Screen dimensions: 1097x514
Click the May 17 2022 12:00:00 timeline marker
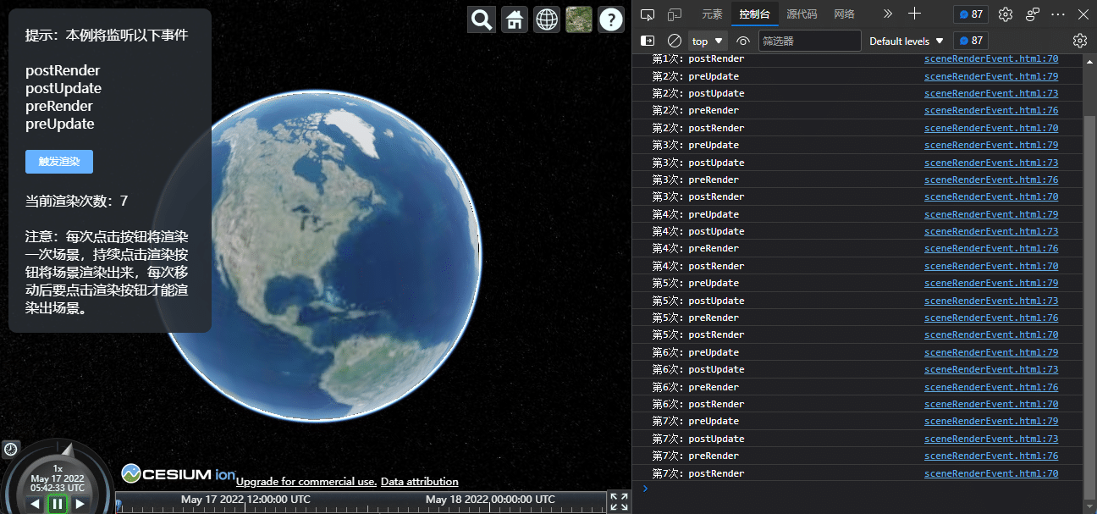245,500
